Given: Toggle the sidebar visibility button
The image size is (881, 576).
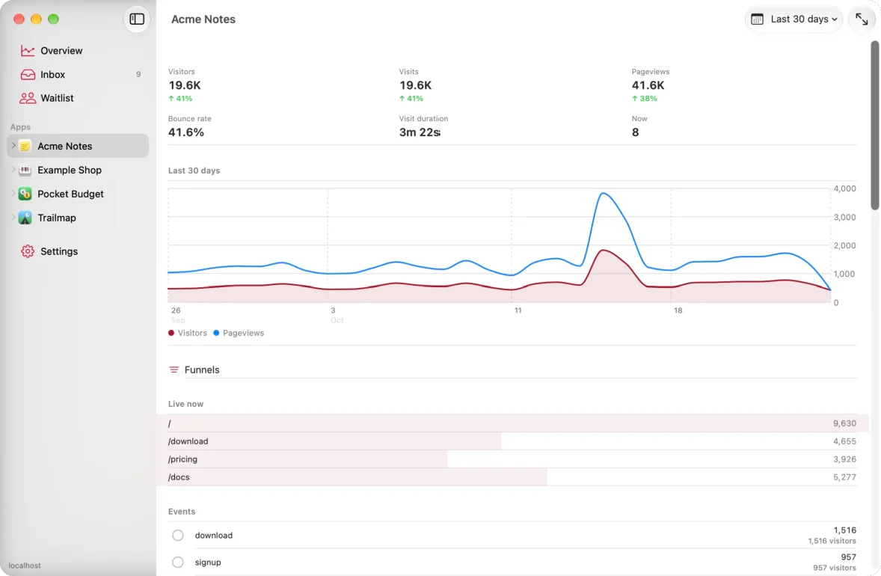Looking at the screenshot, I should [x=137, y=19].
